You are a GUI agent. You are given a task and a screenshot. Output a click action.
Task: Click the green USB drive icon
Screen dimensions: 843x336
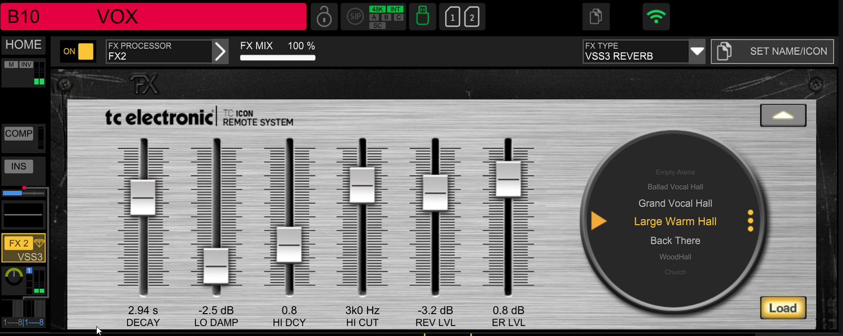(422, 16)
